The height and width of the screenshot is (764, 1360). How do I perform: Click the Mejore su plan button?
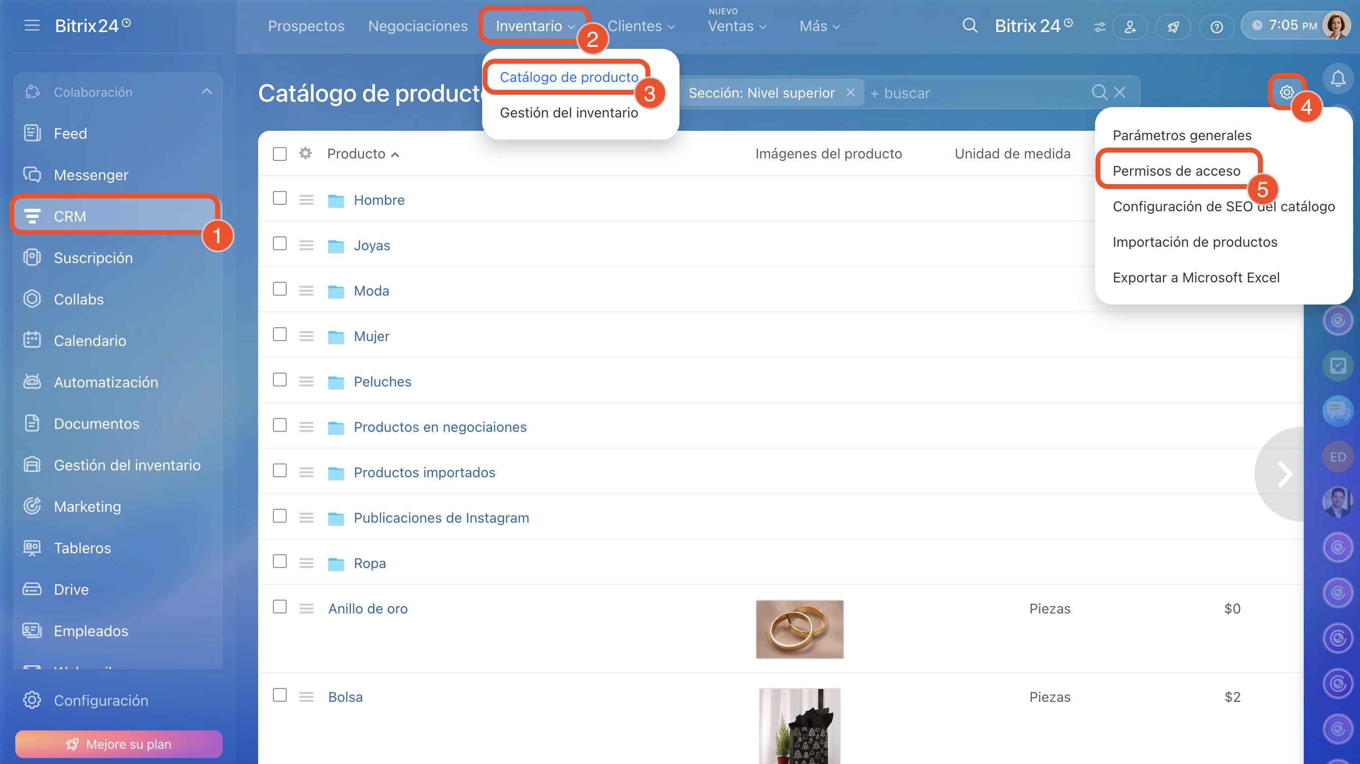(118, 744)
